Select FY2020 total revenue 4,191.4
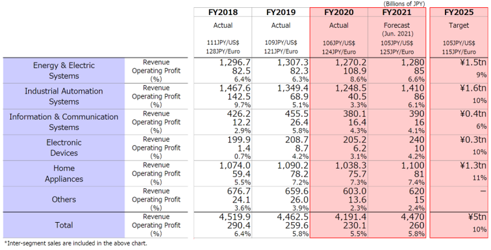The height and width of the screenshot is (250, 491). (x=351, y=217)
